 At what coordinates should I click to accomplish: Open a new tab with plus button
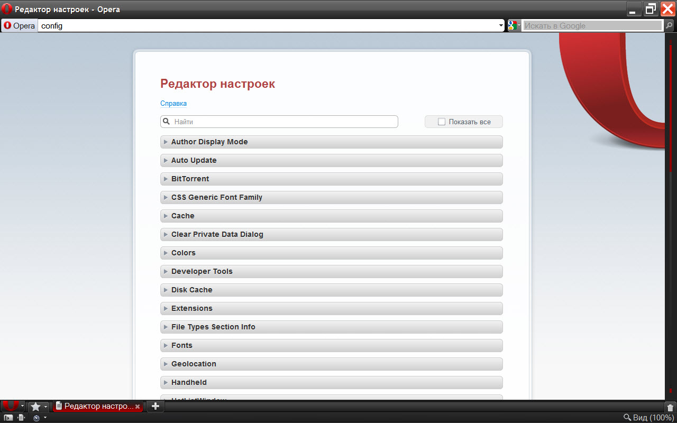pos(155,406)
